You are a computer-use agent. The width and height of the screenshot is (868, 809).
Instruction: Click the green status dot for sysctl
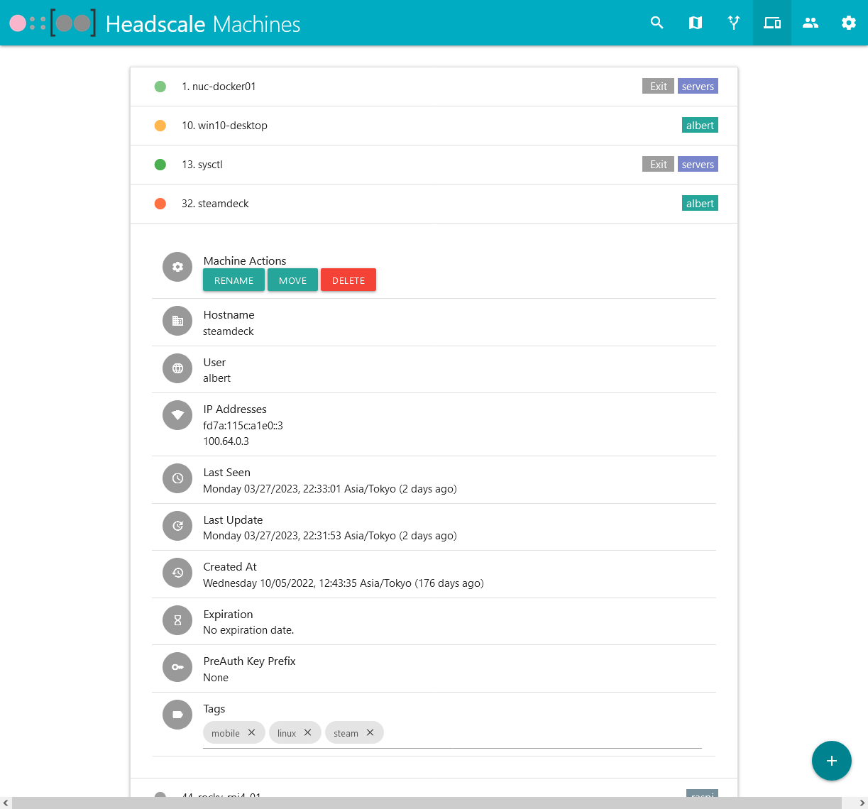coord(160,165)
